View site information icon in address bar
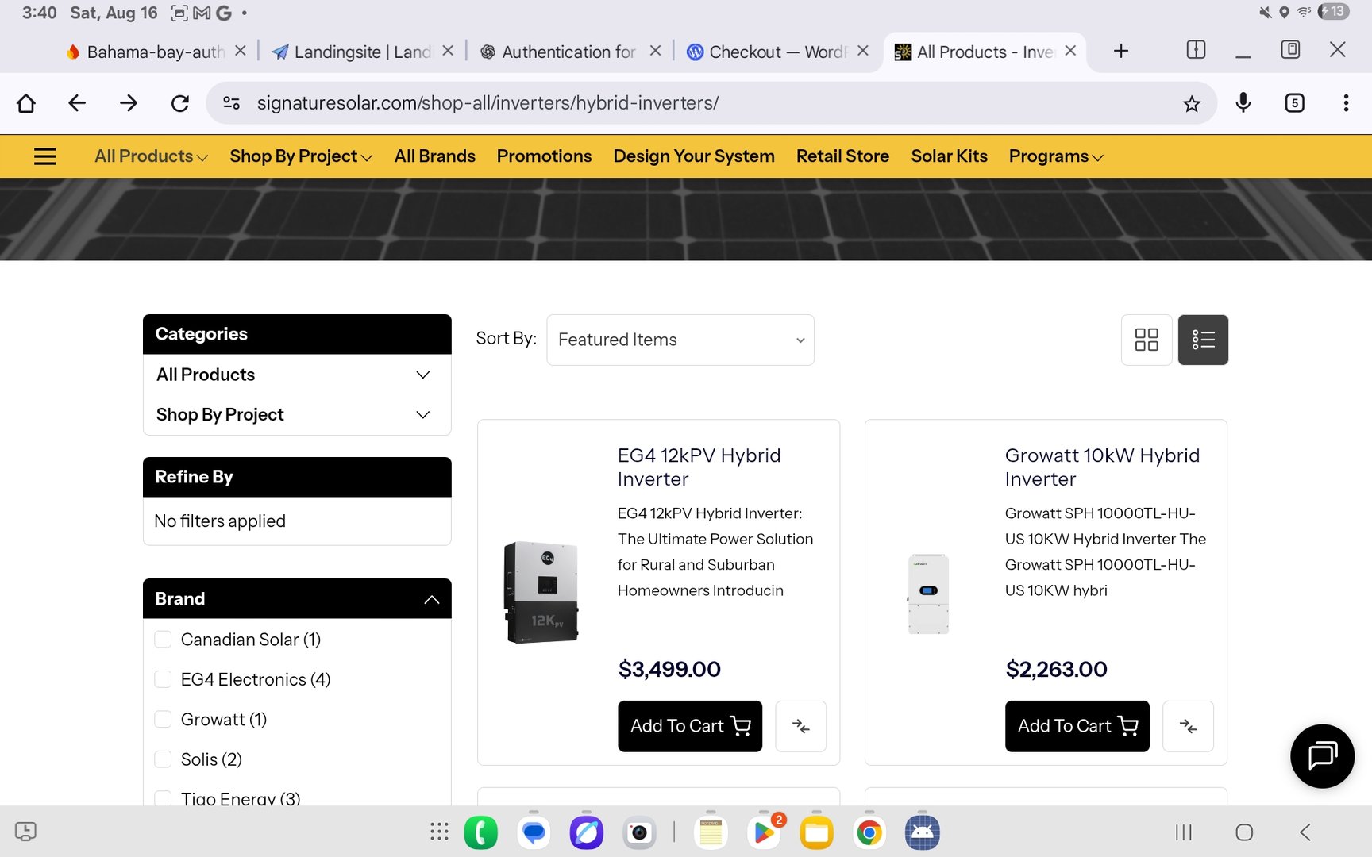This screenshot has height=857, width=1372. (232, 103)
